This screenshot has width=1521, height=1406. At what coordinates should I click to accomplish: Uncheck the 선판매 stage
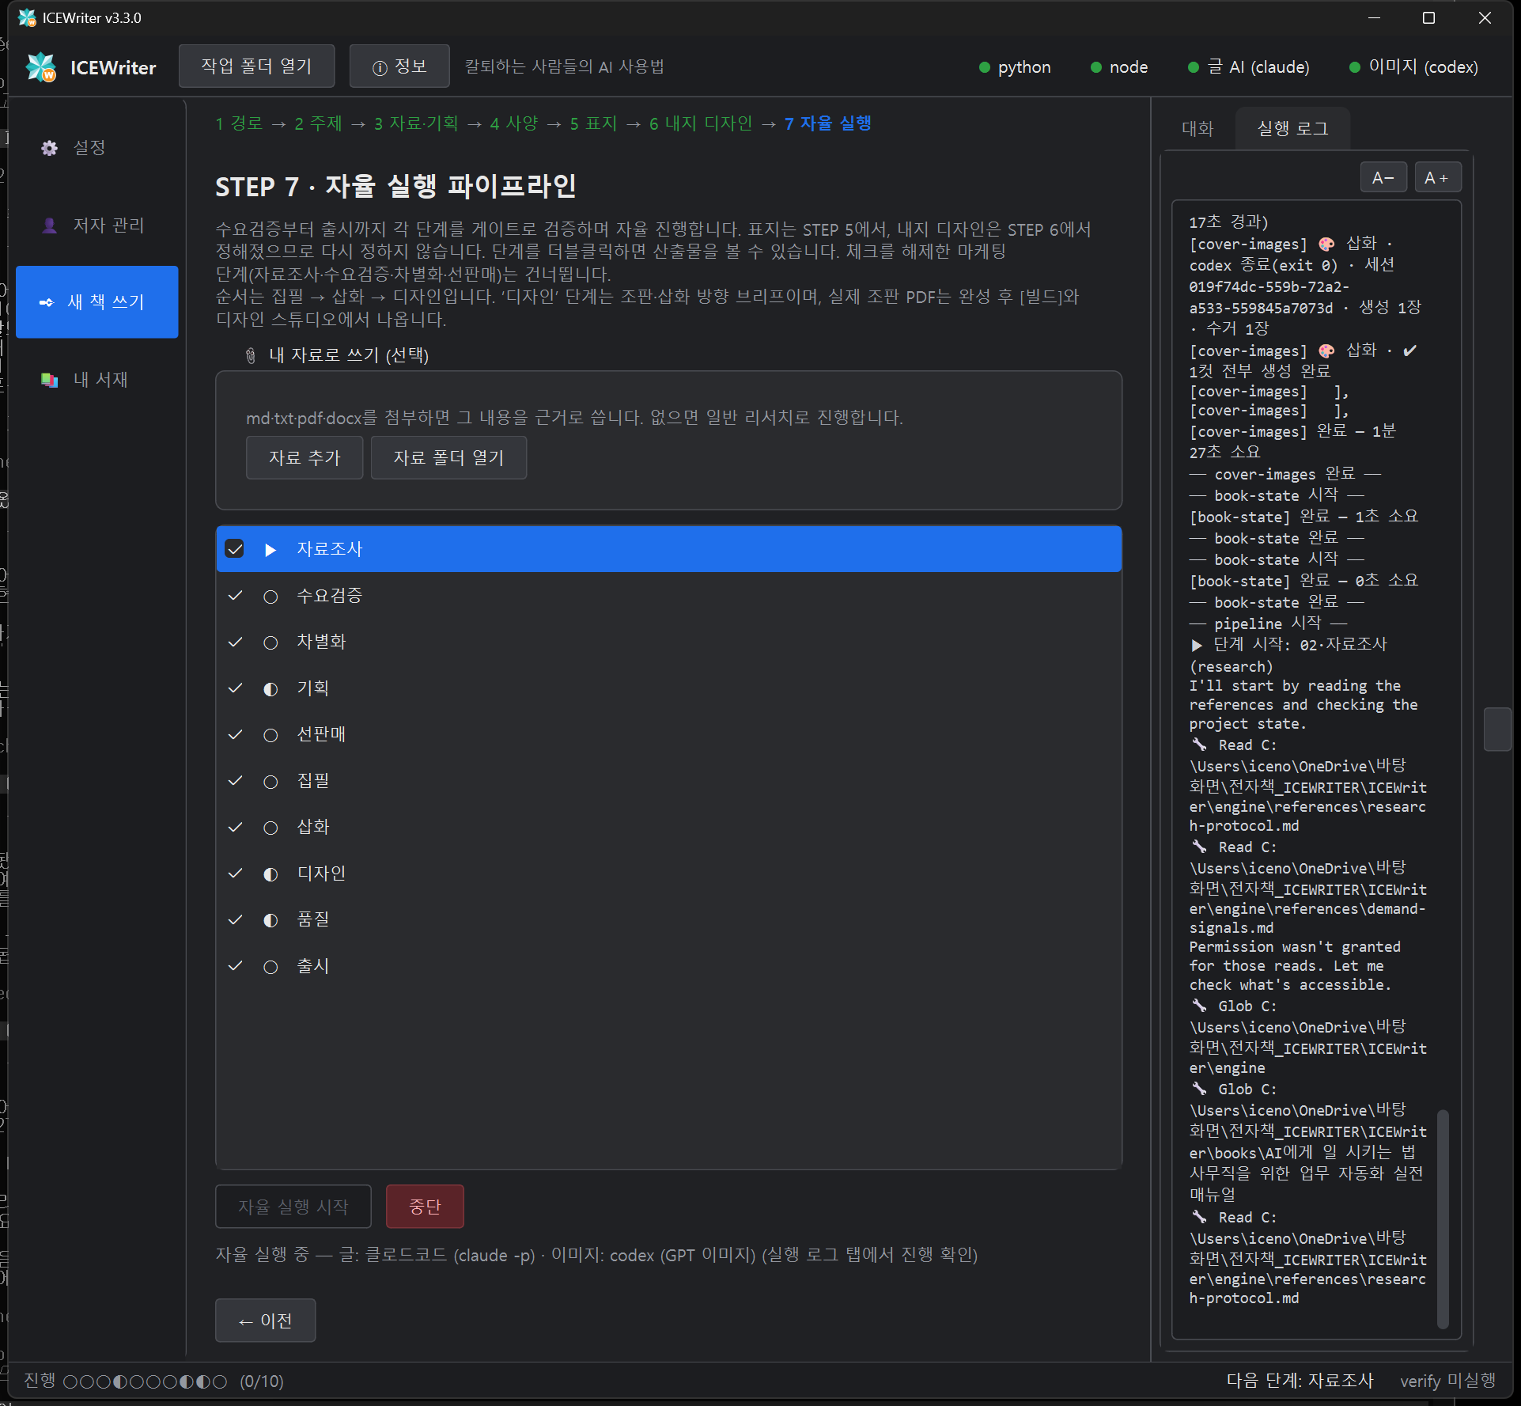click(x=235, y=734)
